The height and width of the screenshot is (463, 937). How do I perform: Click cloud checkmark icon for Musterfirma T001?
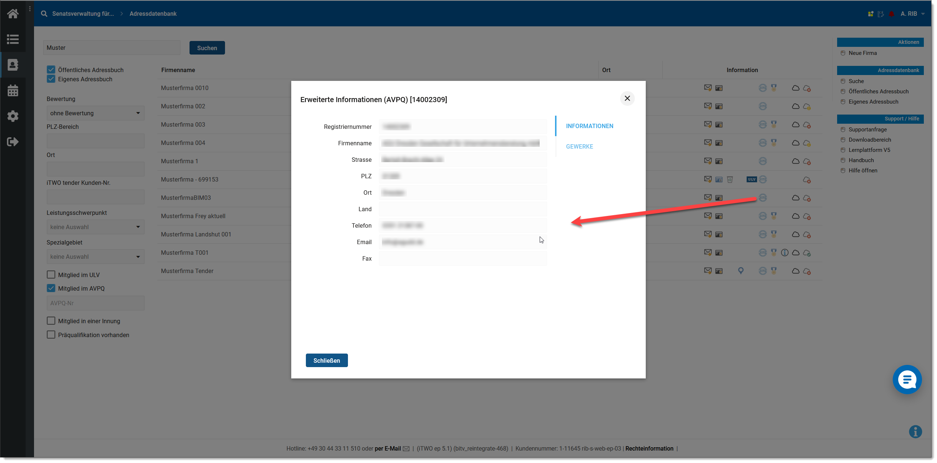[x=807, y=253]
